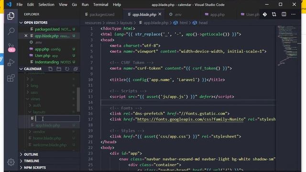This screenshot has height=172, width=306.
Task: Open .env in Open Editors list
Action: click(x=38, y=43)
